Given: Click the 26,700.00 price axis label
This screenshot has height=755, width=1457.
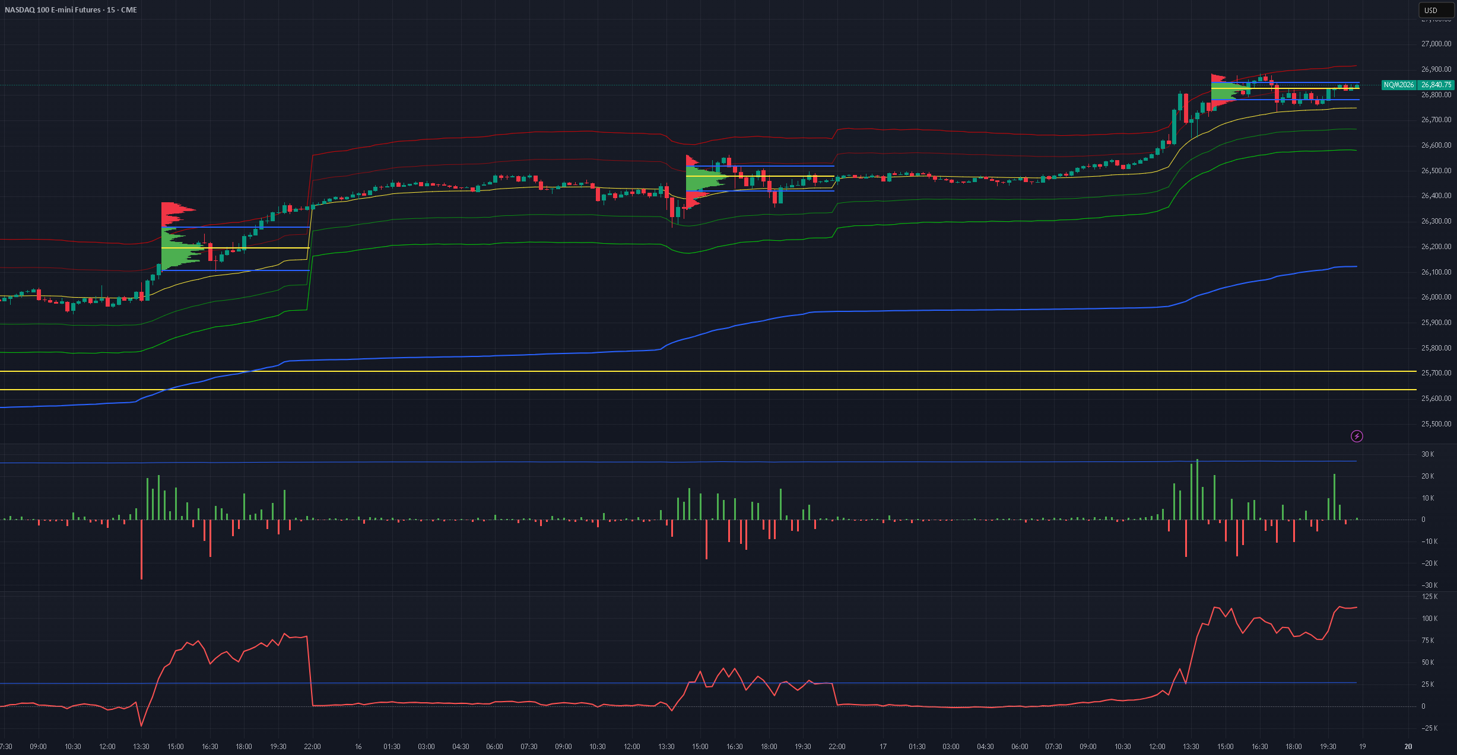Looking at the screenshot, I should pos(1436,120).
